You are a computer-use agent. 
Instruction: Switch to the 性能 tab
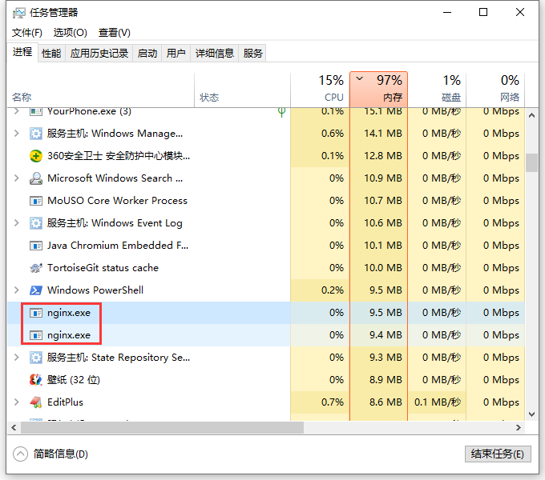[51, 54]
